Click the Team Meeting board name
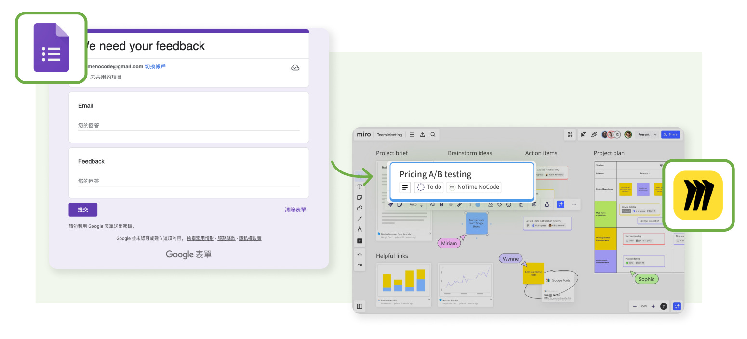Screen dimensions: 747x339 389,135
